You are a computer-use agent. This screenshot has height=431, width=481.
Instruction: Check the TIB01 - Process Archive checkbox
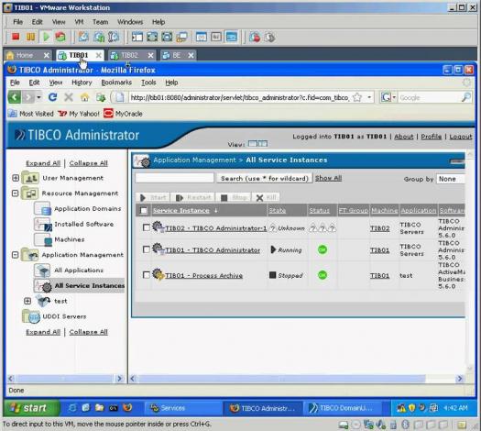coord(147,275)
